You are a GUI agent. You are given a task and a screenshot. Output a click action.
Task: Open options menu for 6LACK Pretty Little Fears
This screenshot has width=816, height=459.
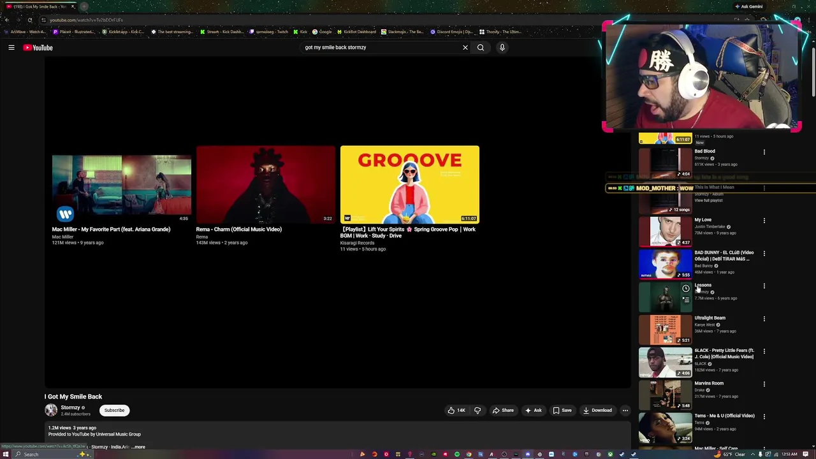(764, 351)
